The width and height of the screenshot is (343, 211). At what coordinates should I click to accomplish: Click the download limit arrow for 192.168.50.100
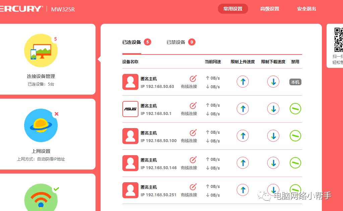coord(273,136)
